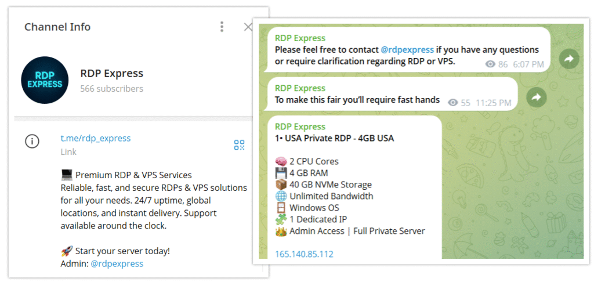The height and width of the screenshot is (282, 594).
Task: Click the @rdpexpress mention in the first message
Action: point(407,50)
